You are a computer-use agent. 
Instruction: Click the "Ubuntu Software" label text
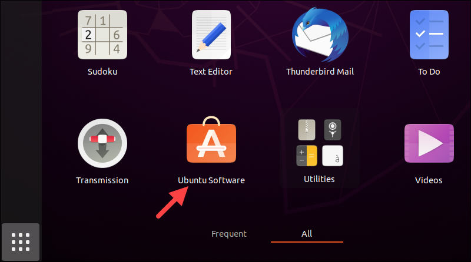[x=211, y=180]
